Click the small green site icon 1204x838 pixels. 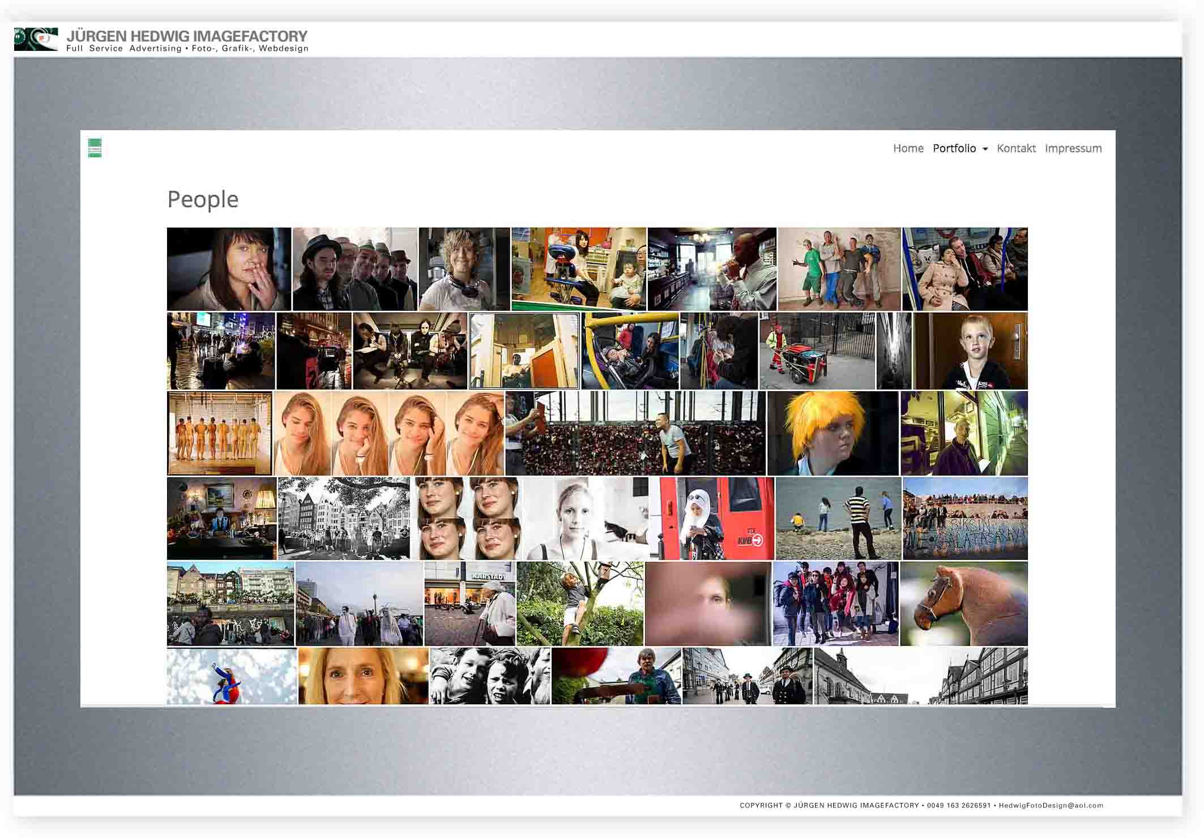click(x=95, y=148)
